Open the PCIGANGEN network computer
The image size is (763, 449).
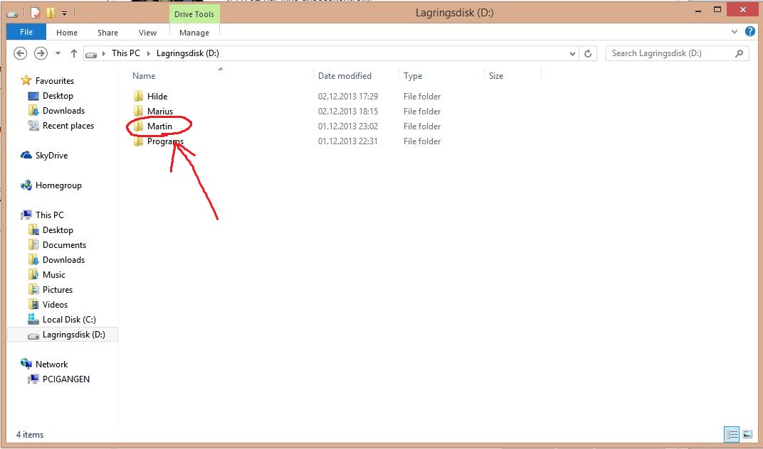pos(65,379)
